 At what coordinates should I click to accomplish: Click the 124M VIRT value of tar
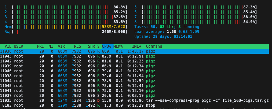tap(63, 100)
